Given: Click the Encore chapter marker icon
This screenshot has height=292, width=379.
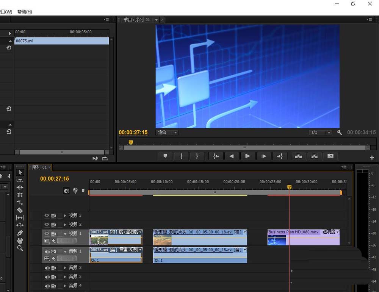Looking at the screenshot, I should (x=75, y=191).
